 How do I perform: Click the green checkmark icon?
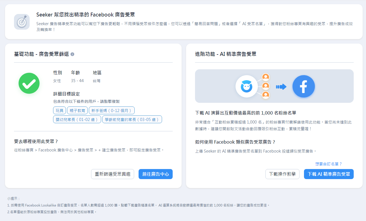tap(29, 83)
